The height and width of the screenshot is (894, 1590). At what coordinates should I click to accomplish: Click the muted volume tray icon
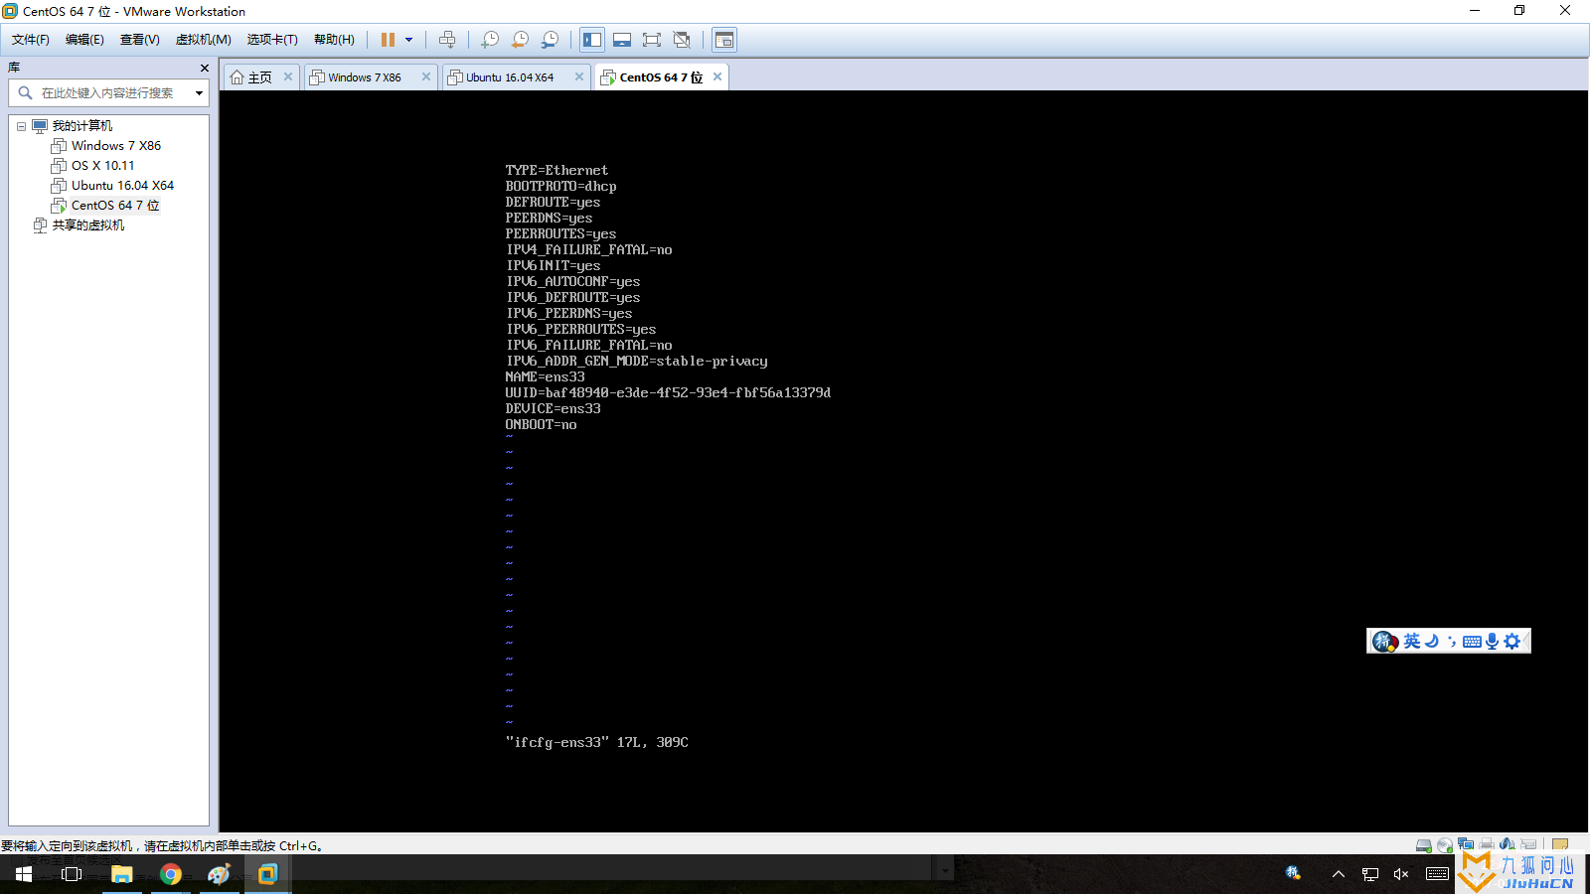pos(1401,874)
